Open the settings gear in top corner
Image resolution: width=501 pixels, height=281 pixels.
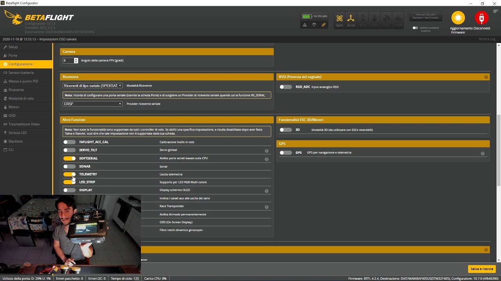pyautogui.click(x=495, y=11)
